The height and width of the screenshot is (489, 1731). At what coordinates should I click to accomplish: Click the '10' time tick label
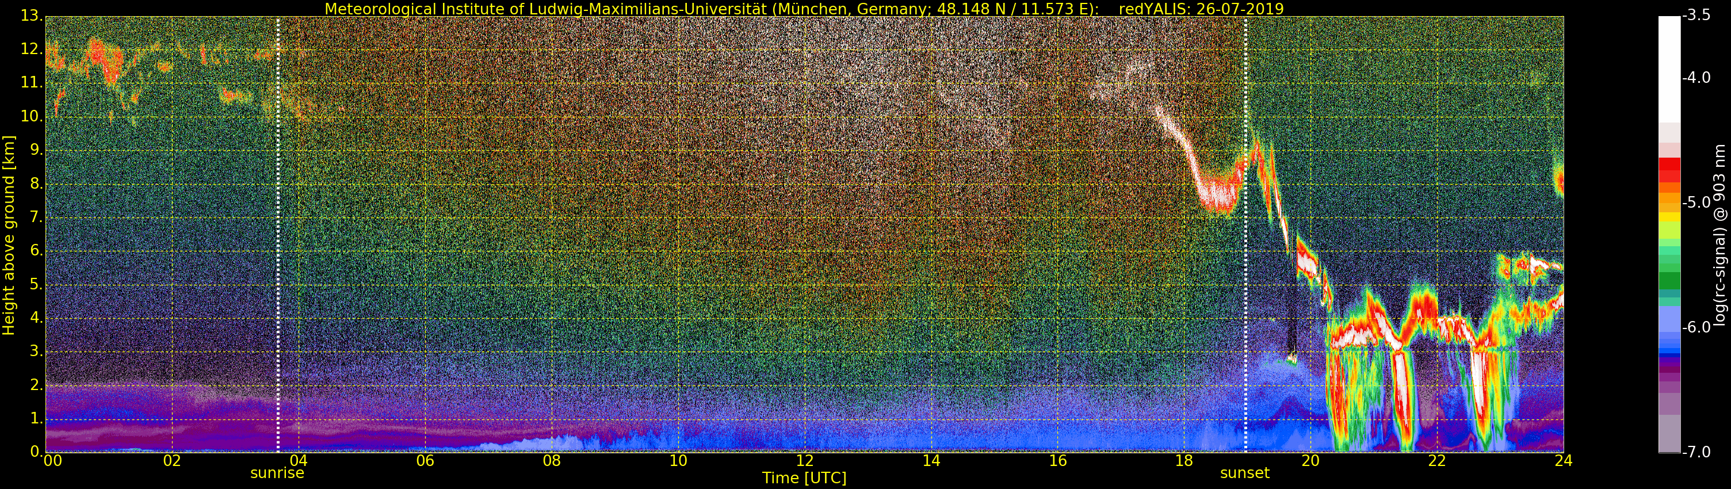678,461
